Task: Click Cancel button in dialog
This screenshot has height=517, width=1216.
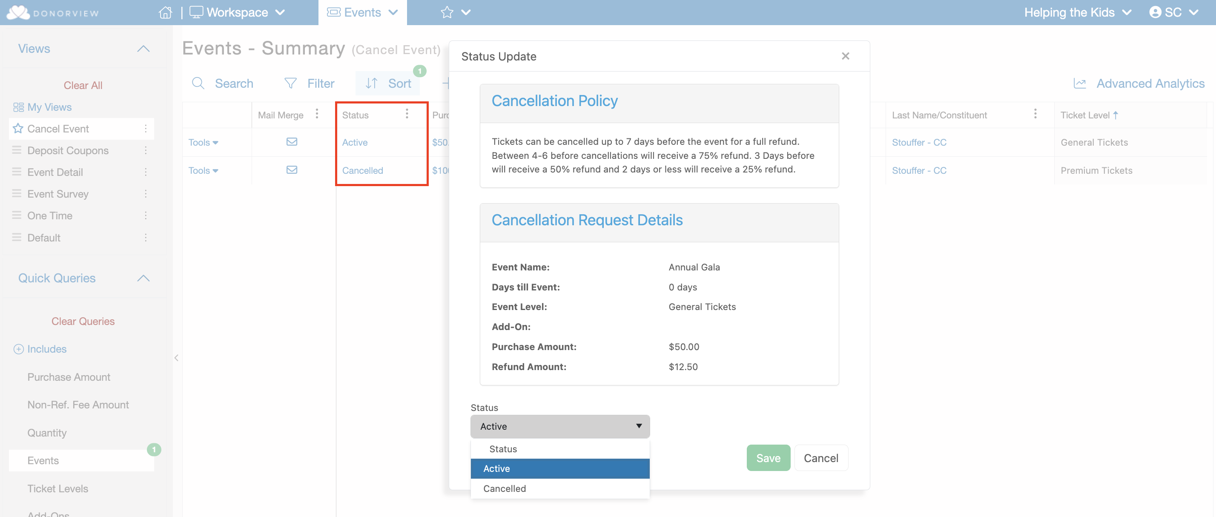Action: pos(820,458)
